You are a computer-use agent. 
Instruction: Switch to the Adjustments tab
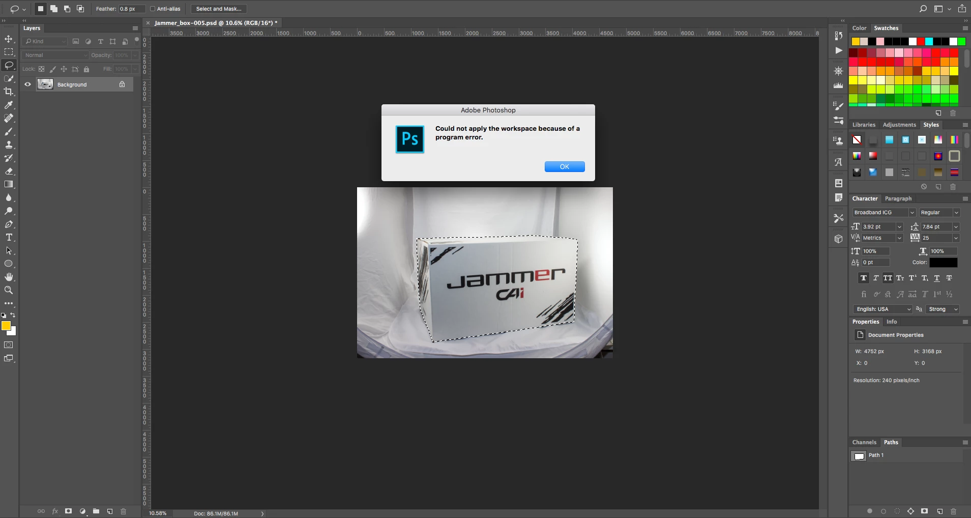tap(899, 125)
